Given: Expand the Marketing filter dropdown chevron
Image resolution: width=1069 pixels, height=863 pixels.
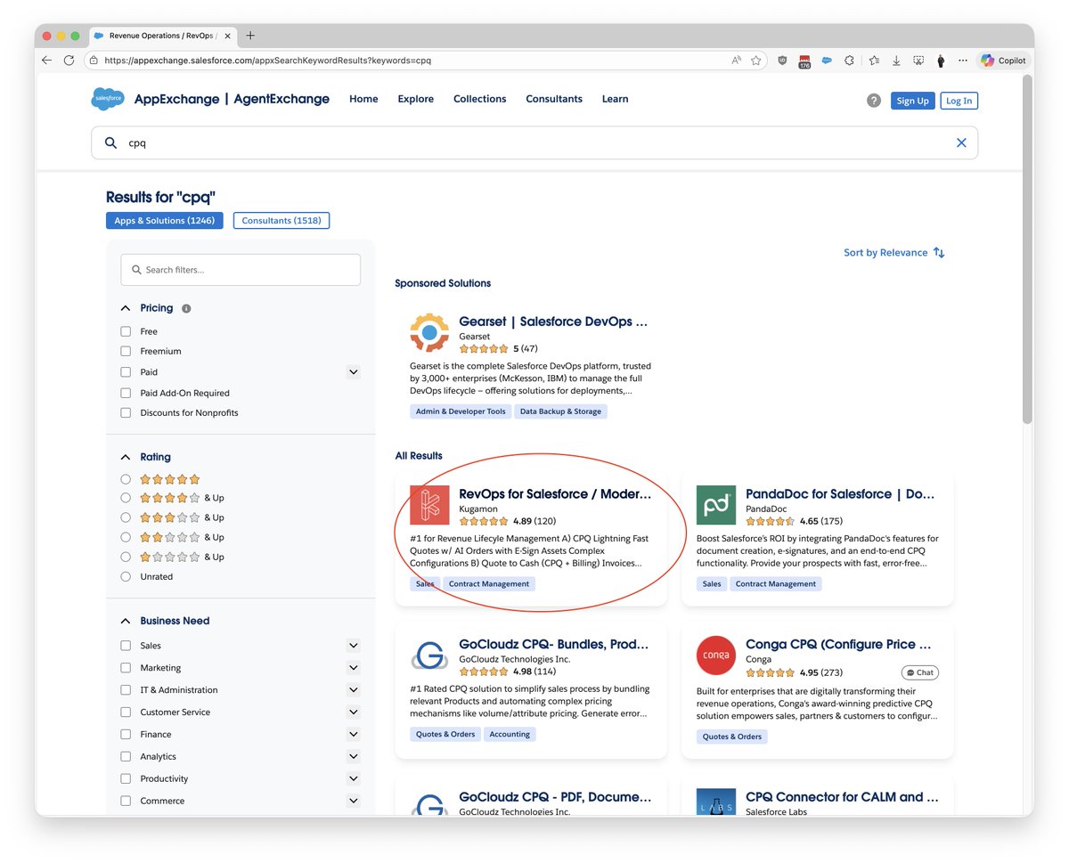Looking at the screenshot, I should pyautogui.click(x=354, y=668).
